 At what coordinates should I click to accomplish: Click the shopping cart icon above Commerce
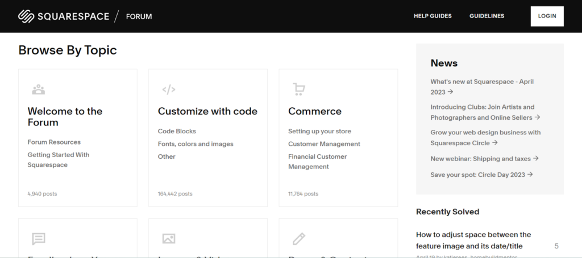[x=299, y=90]
